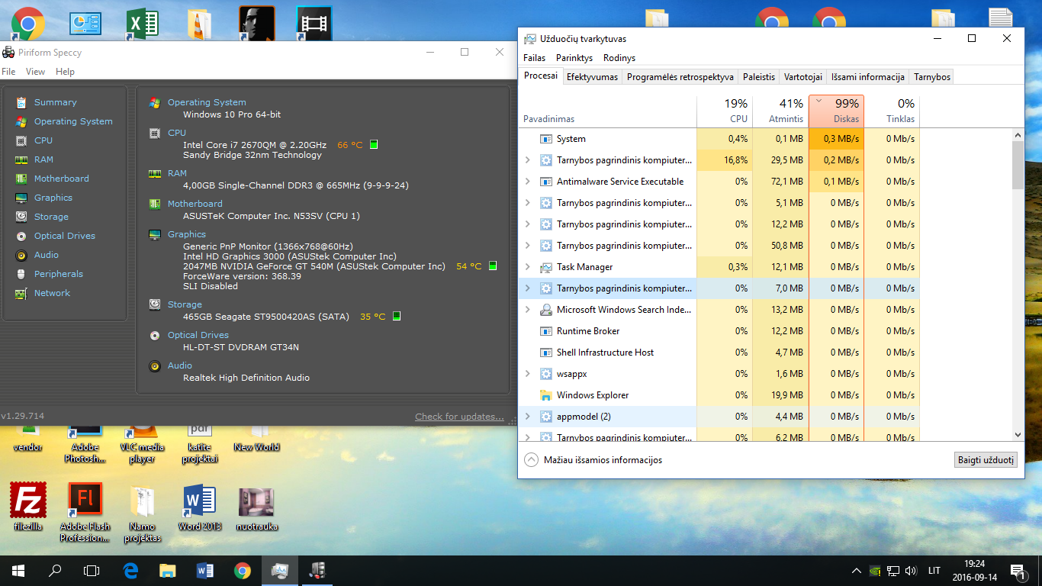Screen dimensions: 1042x586
Task: Click Baigti užduotį button
Action: [986, 460]
